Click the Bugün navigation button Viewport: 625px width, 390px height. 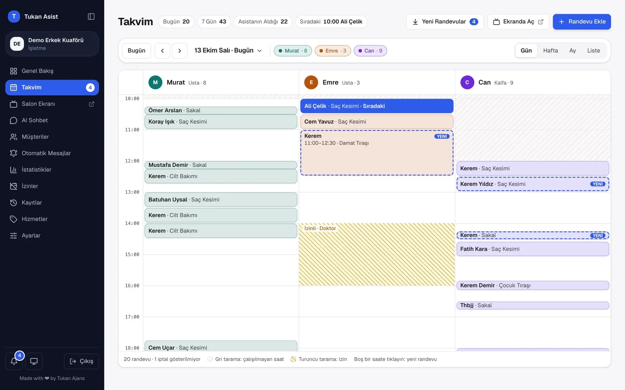[136, 51]
